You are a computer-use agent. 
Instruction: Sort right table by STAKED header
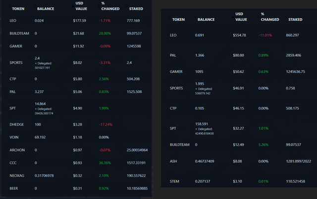[295, 20]
